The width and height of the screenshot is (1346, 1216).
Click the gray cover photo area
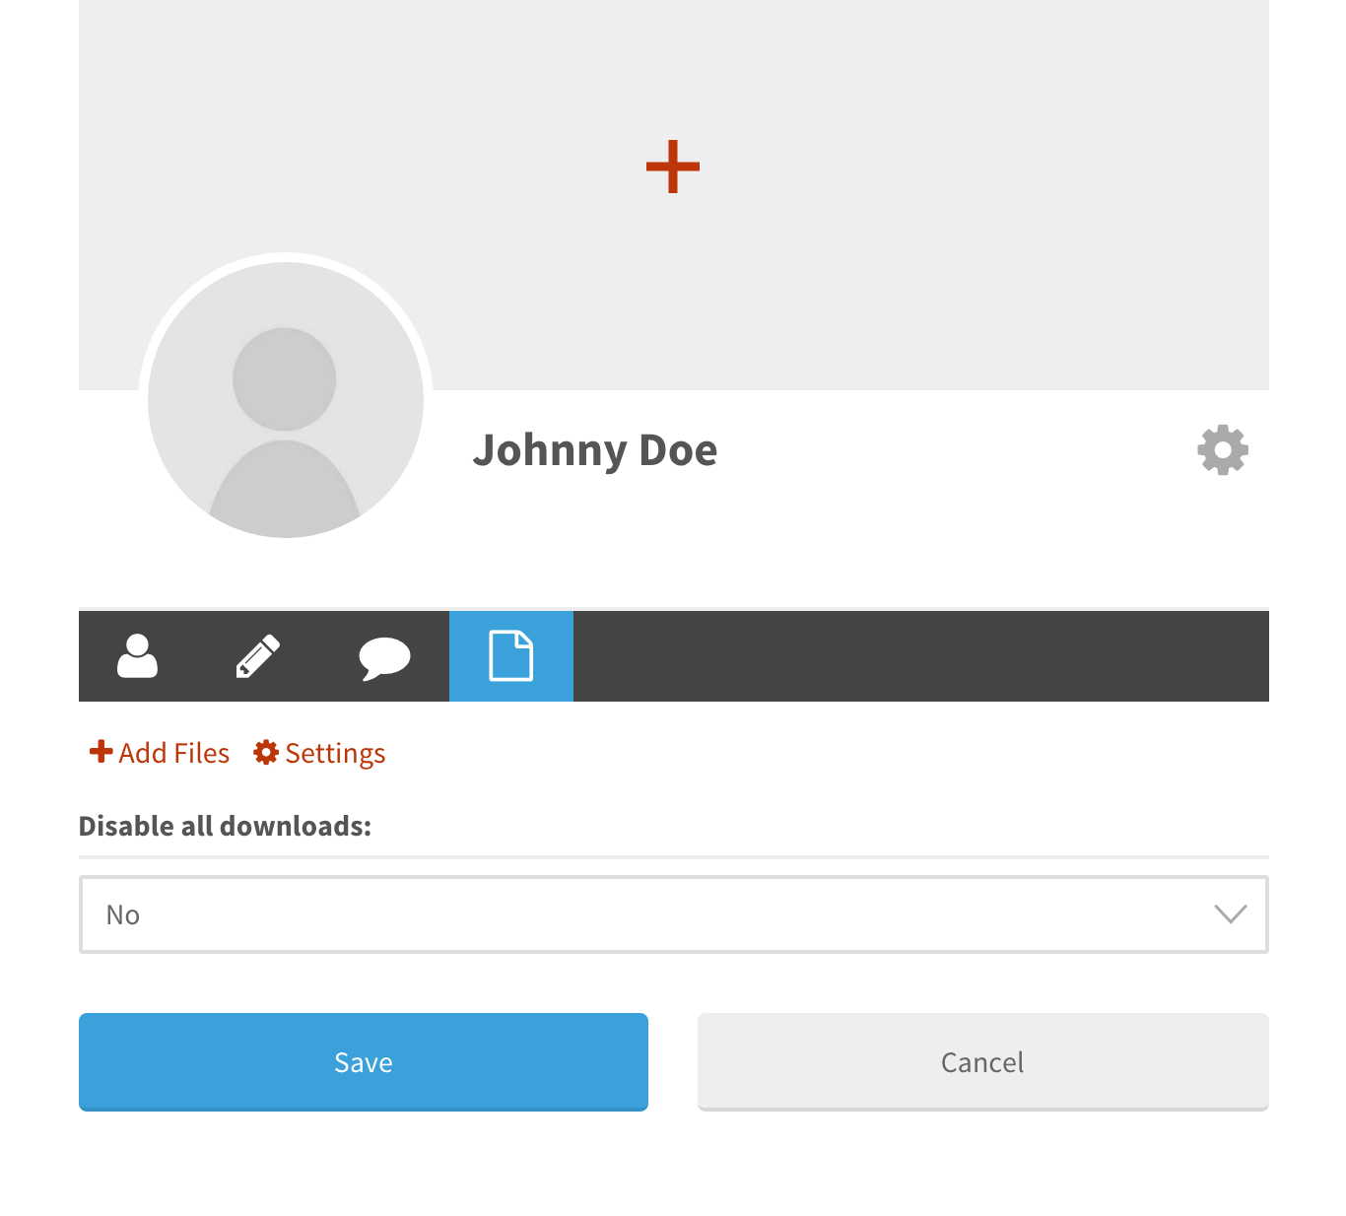887,246
